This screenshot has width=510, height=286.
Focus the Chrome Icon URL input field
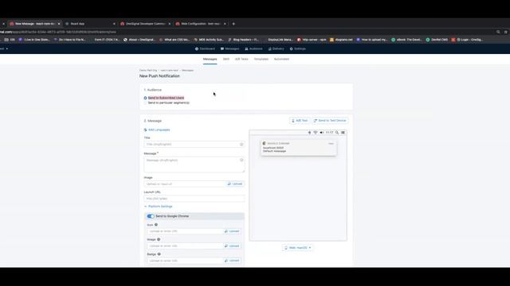point(185,231)
